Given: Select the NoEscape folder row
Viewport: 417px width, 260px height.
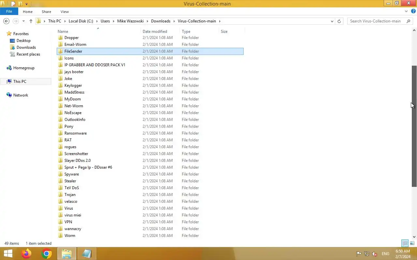Looking at the screenshot, I should click(x=150, y=113).
